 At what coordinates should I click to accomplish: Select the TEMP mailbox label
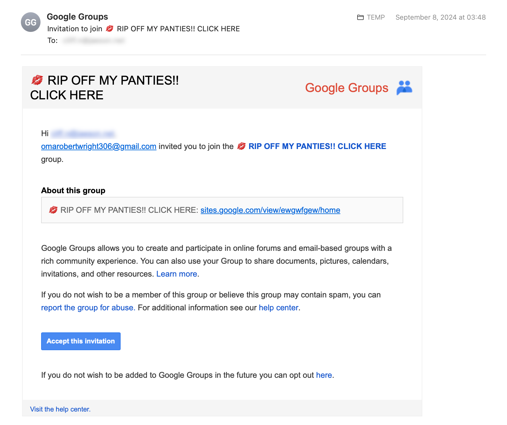click(x=376, y=17)
